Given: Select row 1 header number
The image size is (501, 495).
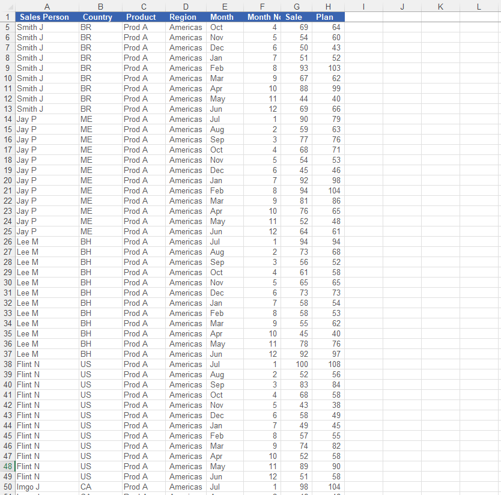Looking at the screenshot, I should click(8, 17).
